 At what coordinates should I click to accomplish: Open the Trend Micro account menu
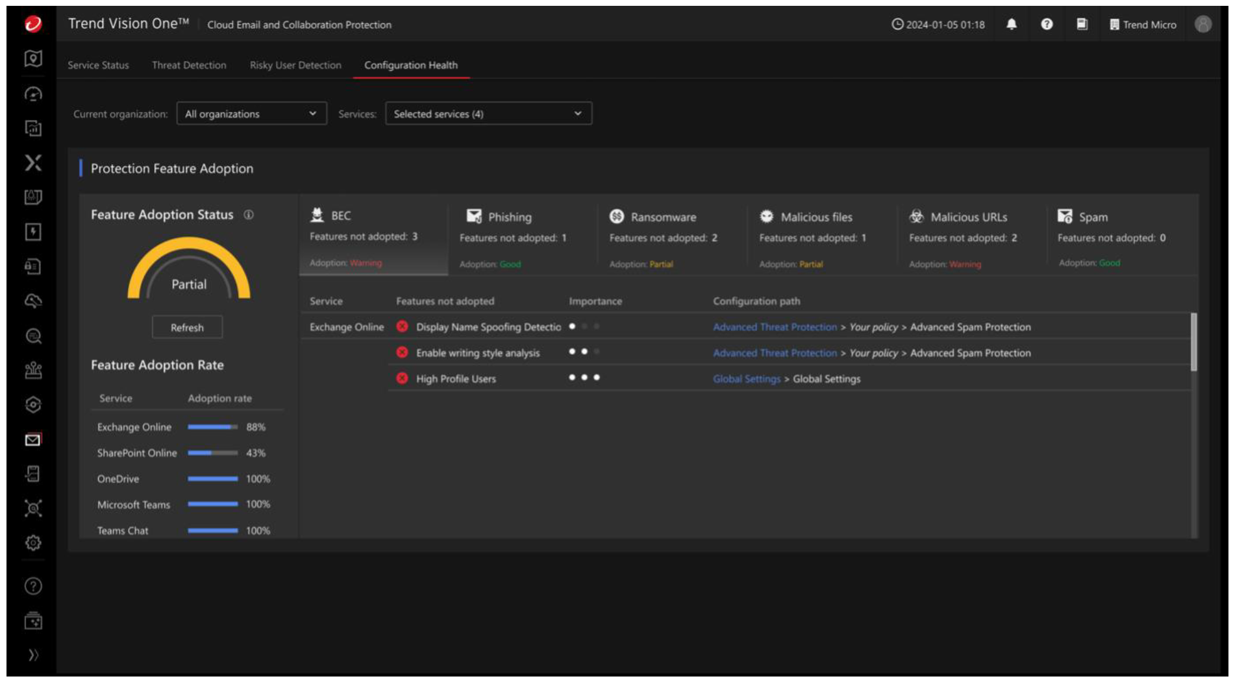pyautogui.click(x=1142, y=25)
